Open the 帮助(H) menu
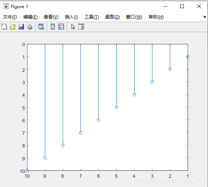 coord(156,17)
